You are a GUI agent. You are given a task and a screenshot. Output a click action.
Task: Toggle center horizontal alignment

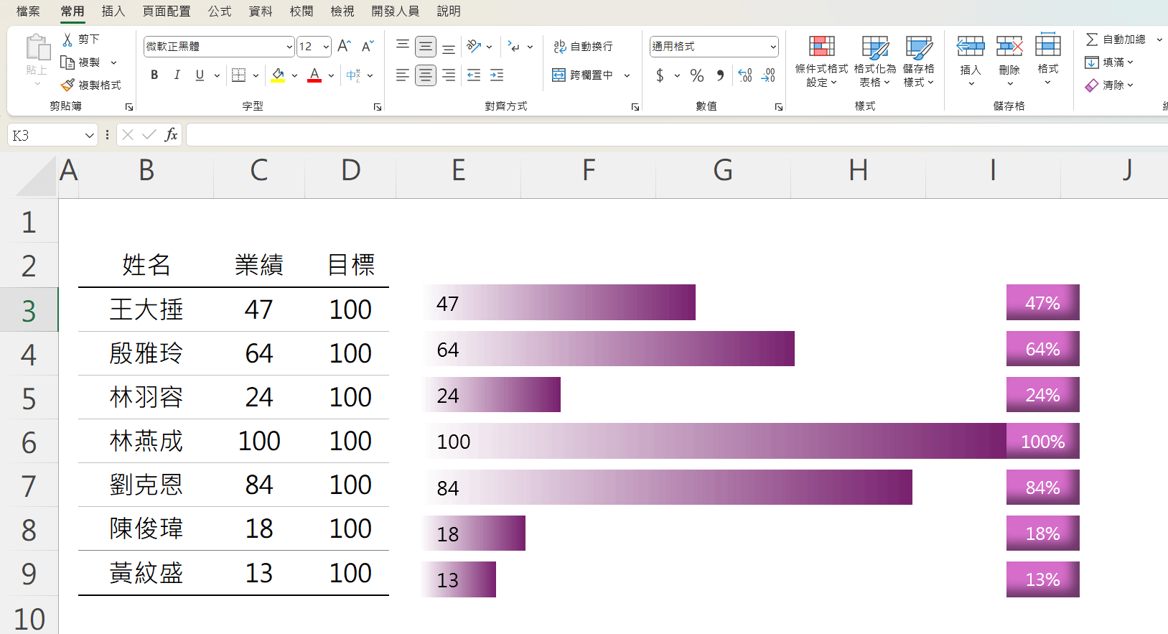coord(426,75)
